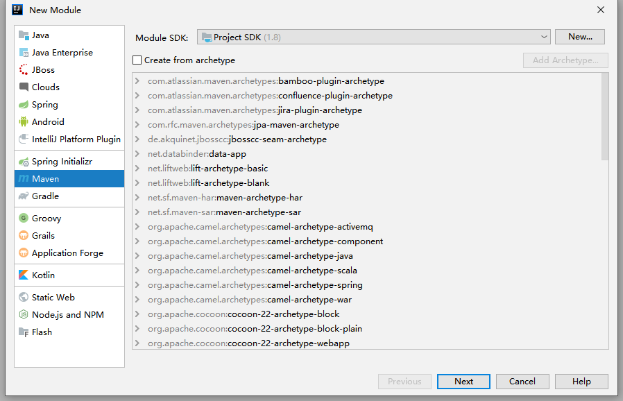623x401 pixels.
Task: Enable Create from archetype checkbox
Action: 137,60
